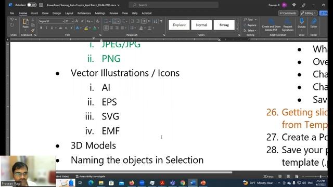
Task: Apply the font color A swatch
Action: pos(95,28)
